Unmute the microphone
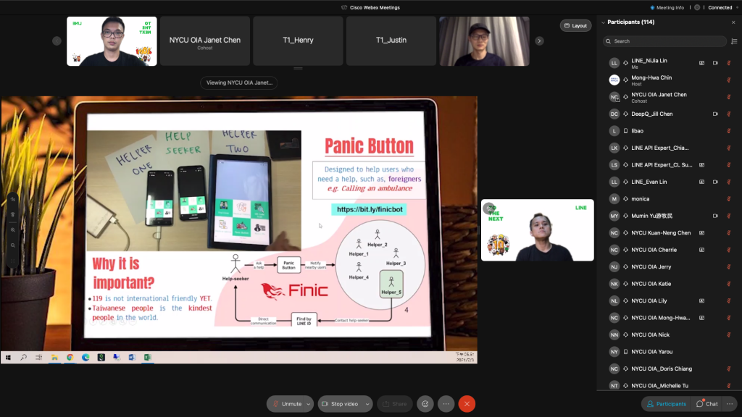Viewport: 742px width, 417px height. pyautogui.click(x=287, y=404)
